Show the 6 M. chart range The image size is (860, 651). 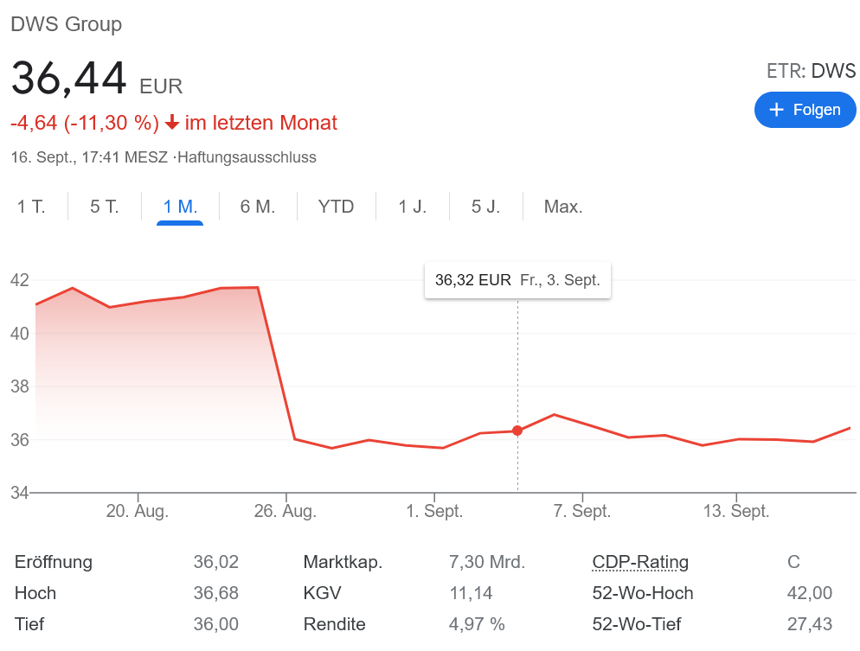[x=257, y=207]
